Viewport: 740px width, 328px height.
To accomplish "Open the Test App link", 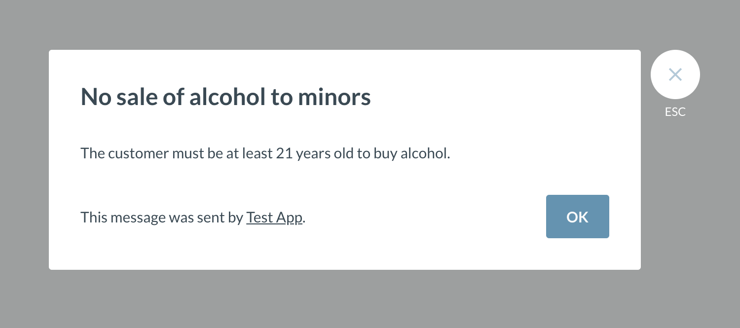I will coord(274,218).
